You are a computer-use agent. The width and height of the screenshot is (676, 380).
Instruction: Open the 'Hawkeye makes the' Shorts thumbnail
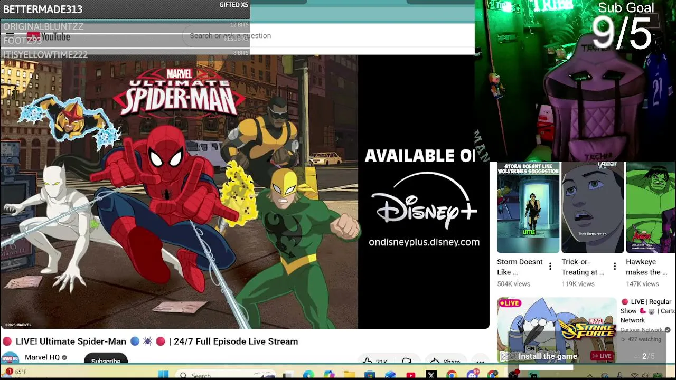click(651, 207)
